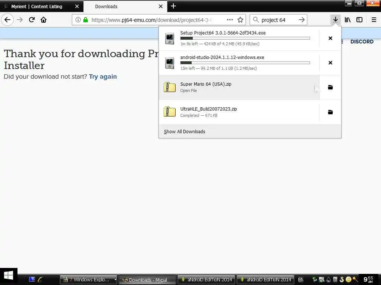The height and width of the screenshot is (285, 381).
Task: Open the Super Mario 64 (USA).zip file
Action: (239, 87)
